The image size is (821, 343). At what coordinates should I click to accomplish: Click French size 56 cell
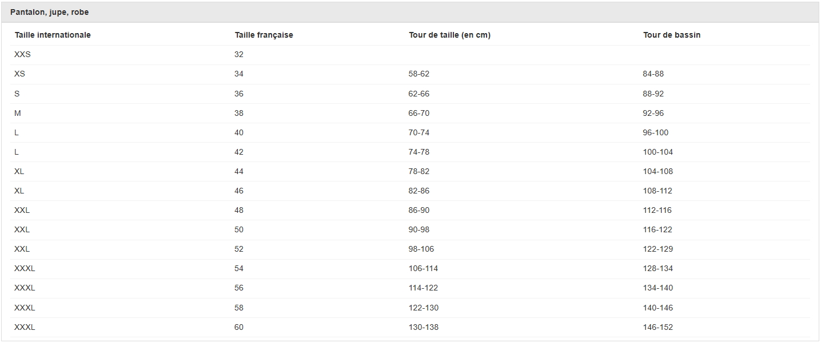(x=239, y=288)
